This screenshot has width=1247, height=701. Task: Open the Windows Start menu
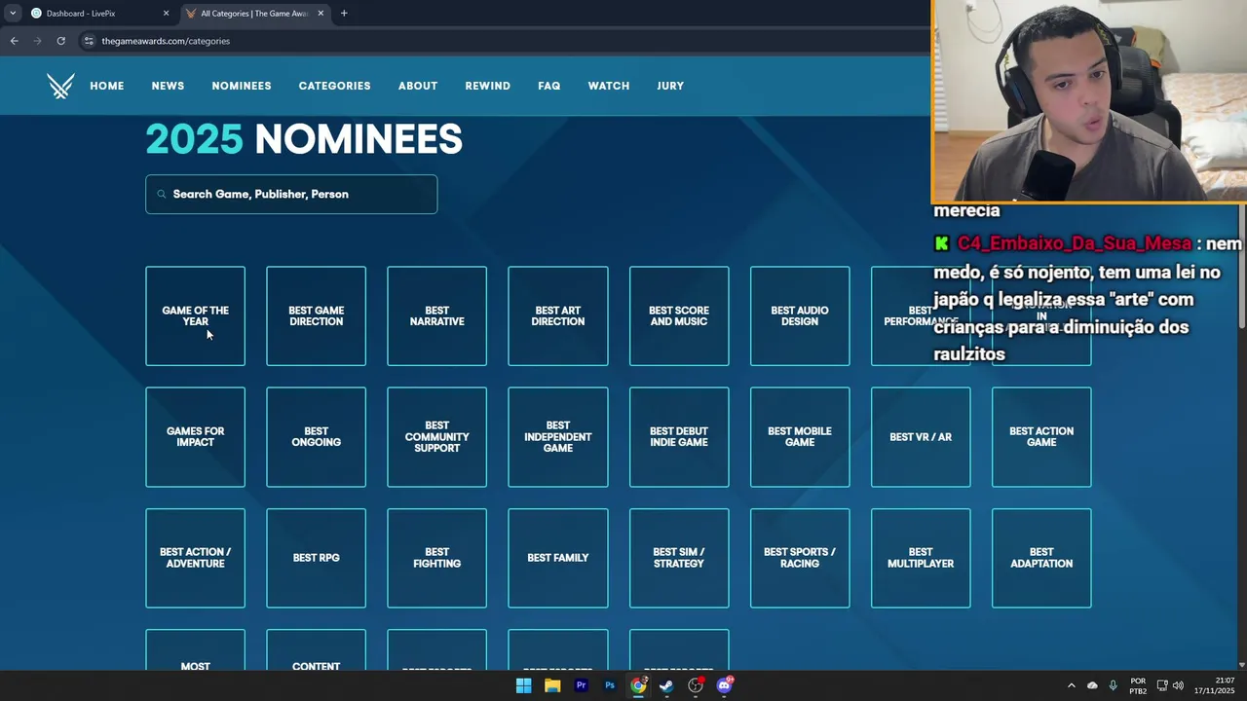523,685
